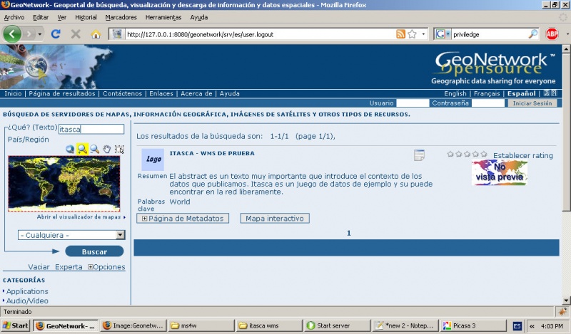Screen dimensions: 571x334
Task: Click the Mapa interactivo button
Action: (275, 219)
